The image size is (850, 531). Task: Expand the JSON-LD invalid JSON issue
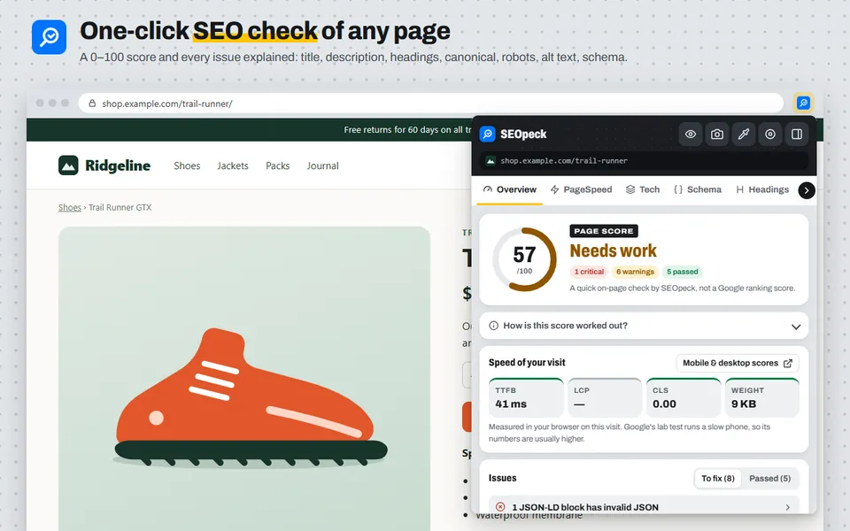pos(644,506)
